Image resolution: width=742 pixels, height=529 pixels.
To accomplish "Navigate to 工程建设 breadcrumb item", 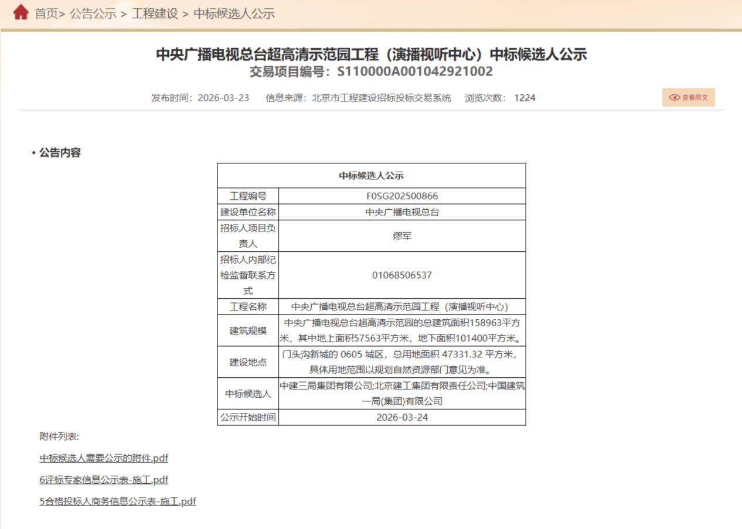I will pos(155,13).
